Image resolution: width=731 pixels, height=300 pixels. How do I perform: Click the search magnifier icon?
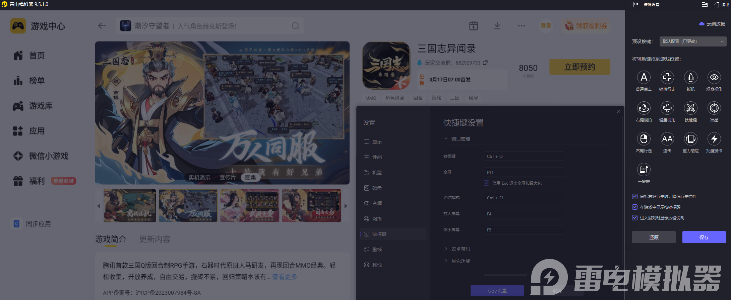pyautogui.click(x=295, y=26)
